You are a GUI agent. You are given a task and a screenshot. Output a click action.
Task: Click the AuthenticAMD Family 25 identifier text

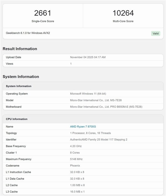point(98,140)
